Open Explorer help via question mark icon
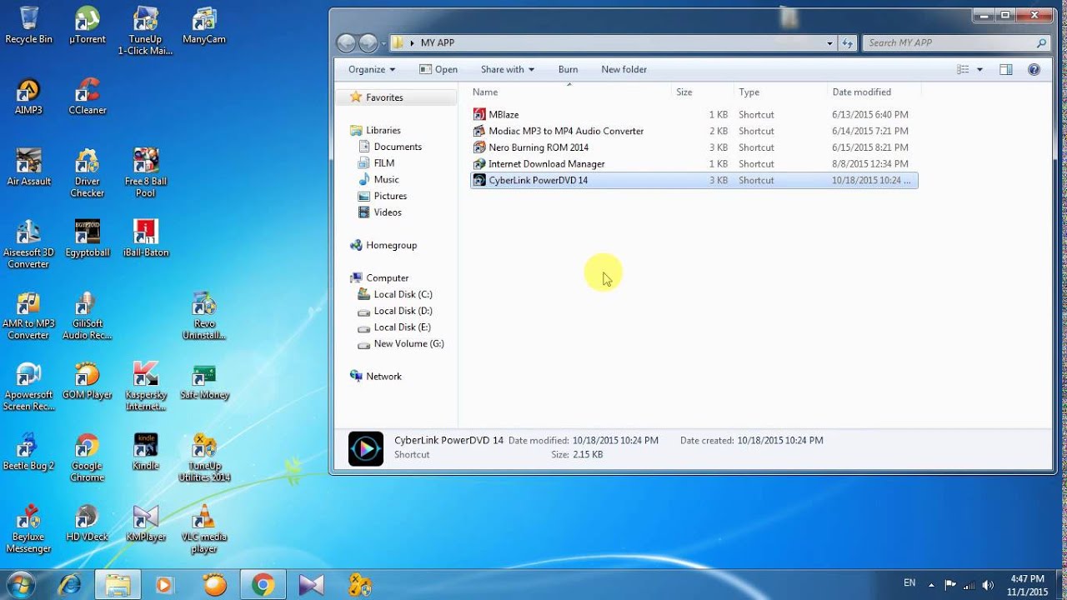This screenshot has height=600, width=1067. 1034,69
